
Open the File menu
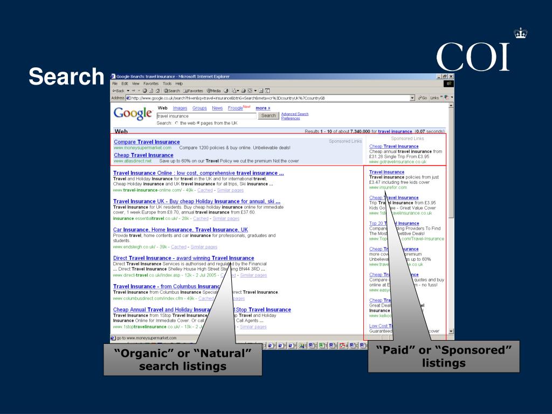(115, 84)
